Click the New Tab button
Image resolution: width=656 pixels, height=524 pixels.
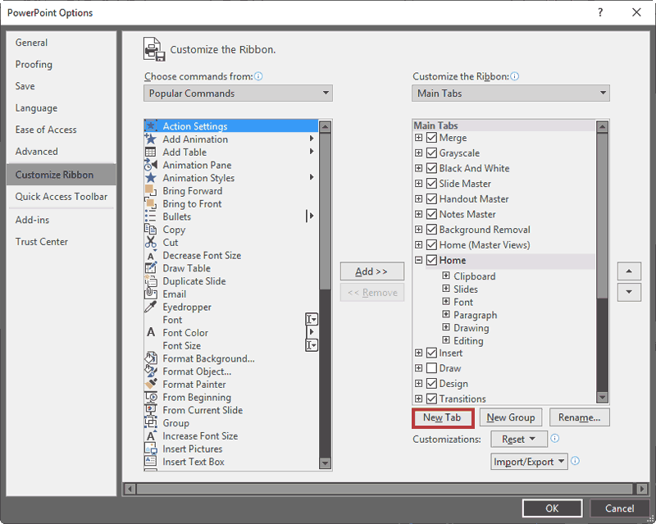coord(442,417)
